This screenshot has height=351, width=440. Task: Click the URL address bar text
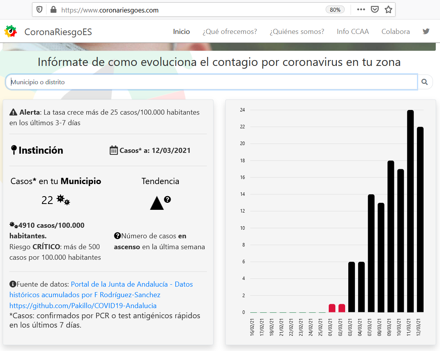[110, 10]
